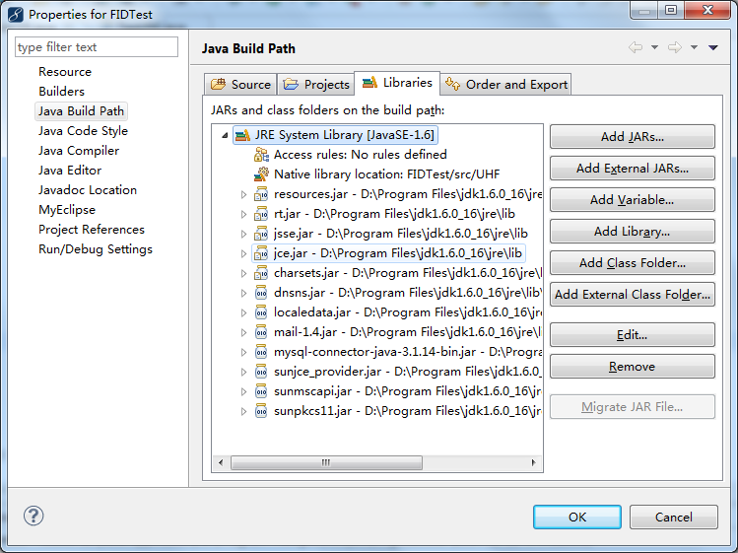Go back with the left arrow icon
The width and height of the screenshot is (738, 553).
tap(636, 47)
